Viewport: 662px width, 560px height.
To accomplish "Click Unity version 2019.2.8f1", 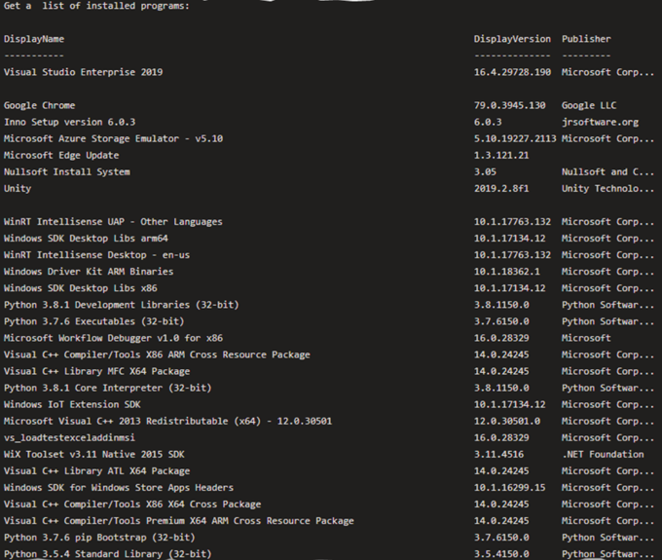I will coord(501,188).
